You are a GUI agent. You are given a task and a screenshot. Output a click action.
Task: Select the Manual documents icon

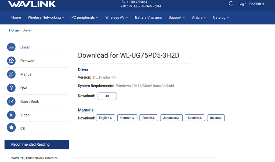point(11,74)
